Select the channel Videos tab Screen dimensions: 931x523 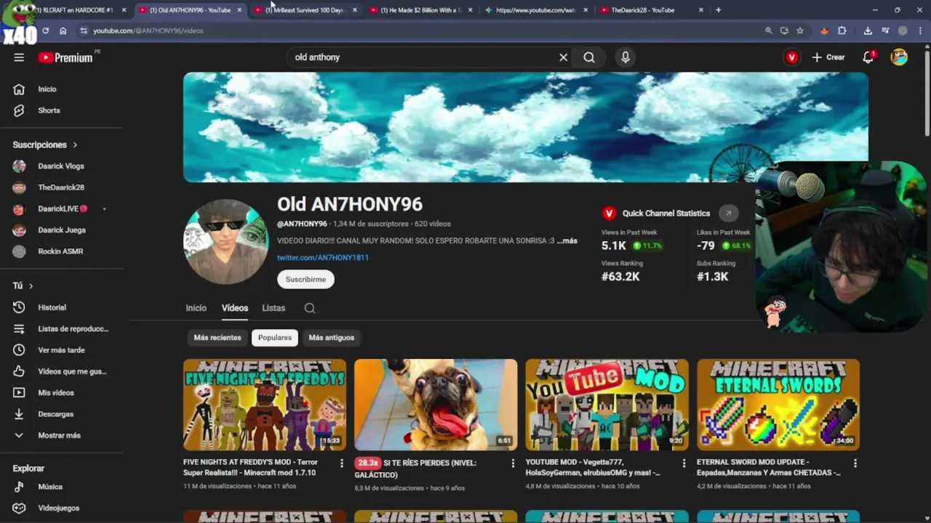click(x=234, y=308)
